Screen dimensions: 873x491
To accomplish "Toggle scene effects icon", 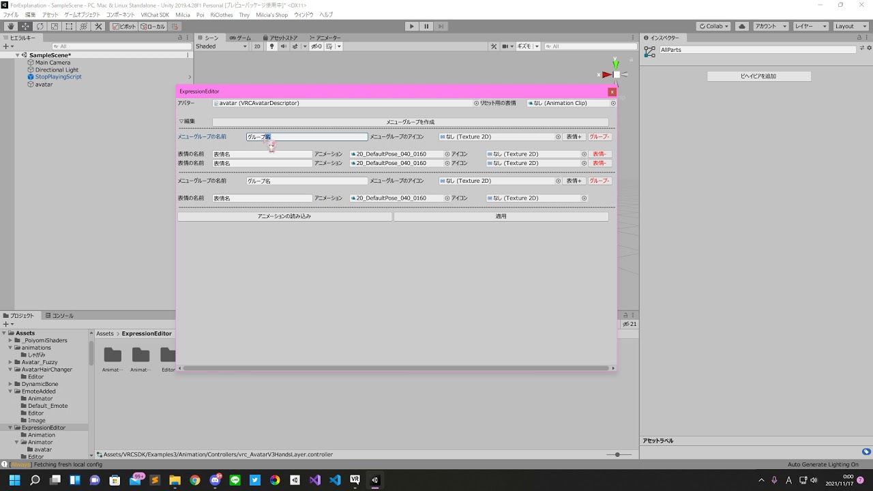I will (295, 46).
